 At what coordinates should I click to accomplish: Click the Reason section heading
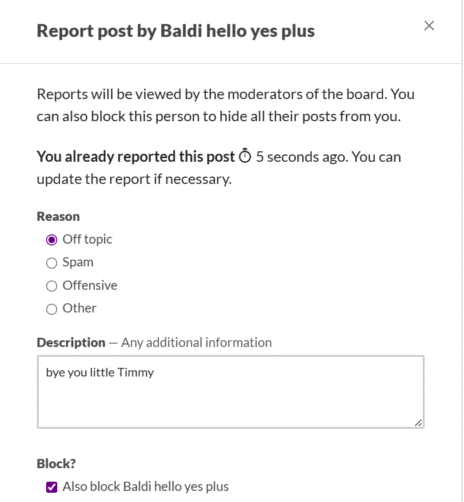point(58,217)
